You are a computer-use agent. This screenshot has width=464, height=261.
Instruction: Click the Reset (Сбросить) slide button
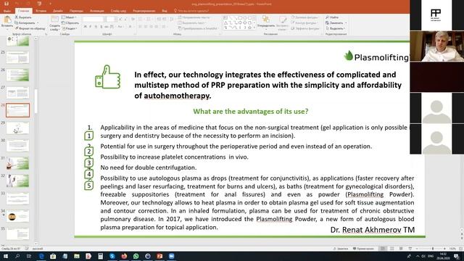pos(70,22)
